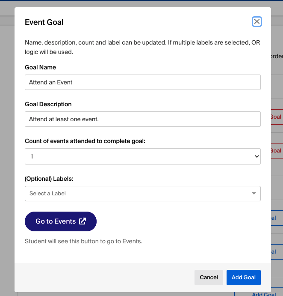The image size is (283, 296).
Task: Click red Goal button beside the count dropdown
Action: [x=276, y=151]
